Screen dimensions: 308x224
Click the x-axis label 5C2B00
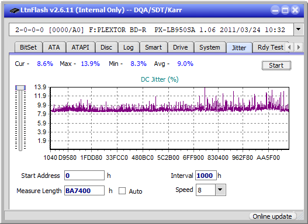point(168,157)
